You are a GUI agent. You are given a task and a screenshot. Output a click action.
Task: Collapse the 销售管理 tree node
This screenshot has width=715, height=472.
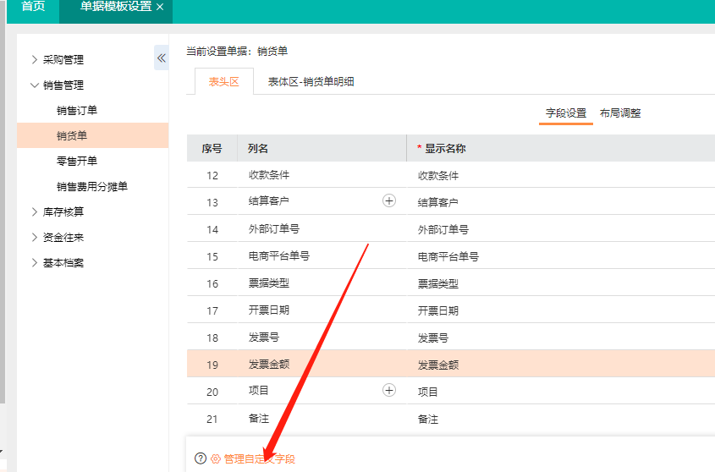click(35, 85)
